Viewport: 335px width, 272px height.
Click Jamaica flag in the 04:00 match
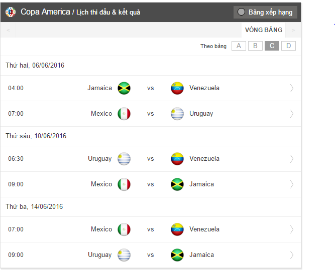click(124, 88)
